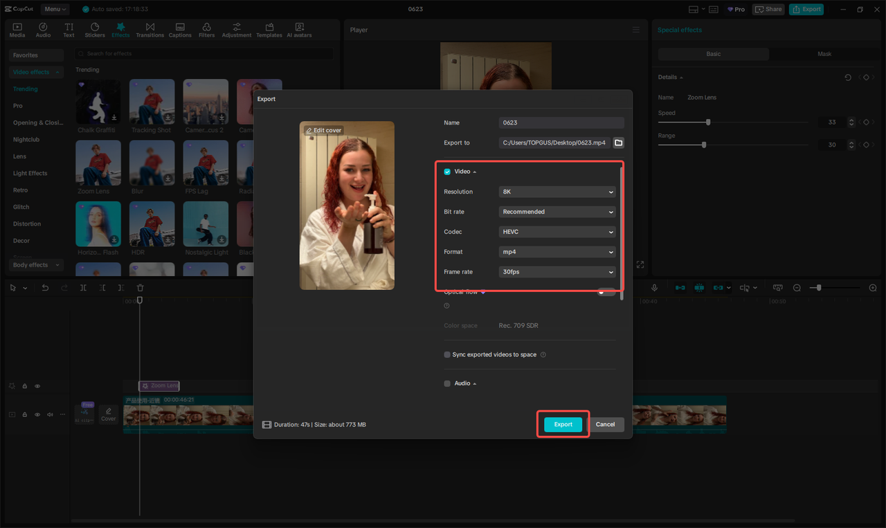
Task: Open the Media panel
Action: pos(17,29)
